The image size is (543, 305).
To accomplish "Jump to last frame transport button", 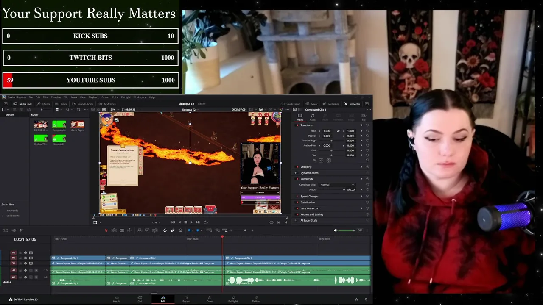I will [198, 222].
